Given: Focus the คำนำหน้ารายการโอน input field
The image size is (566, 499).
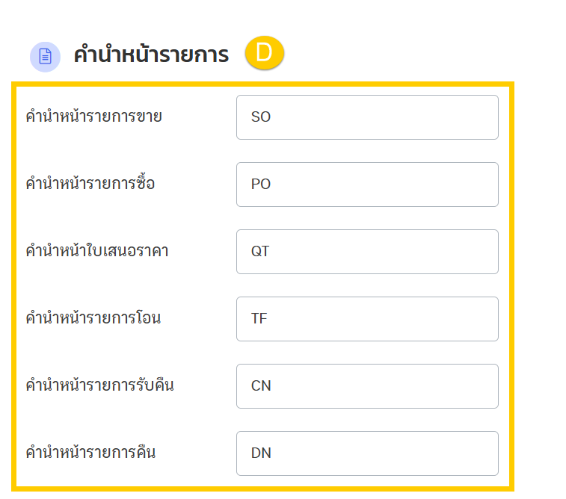Looking at the screenshot, I should point(367,319).
